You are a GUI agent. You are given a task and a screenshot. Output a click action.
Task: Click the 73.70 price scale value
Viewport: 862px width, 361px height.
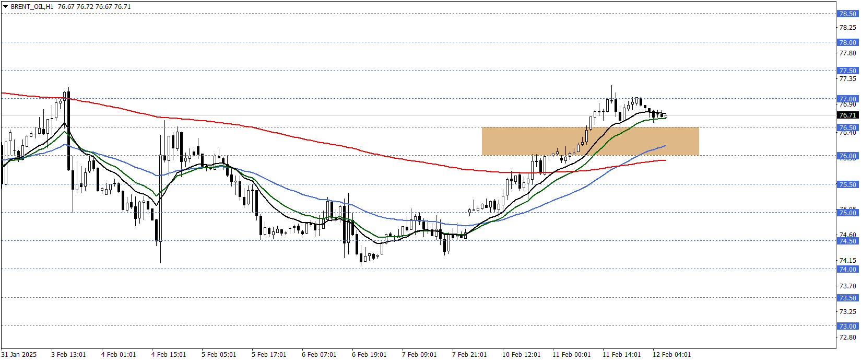pos(847,286)
